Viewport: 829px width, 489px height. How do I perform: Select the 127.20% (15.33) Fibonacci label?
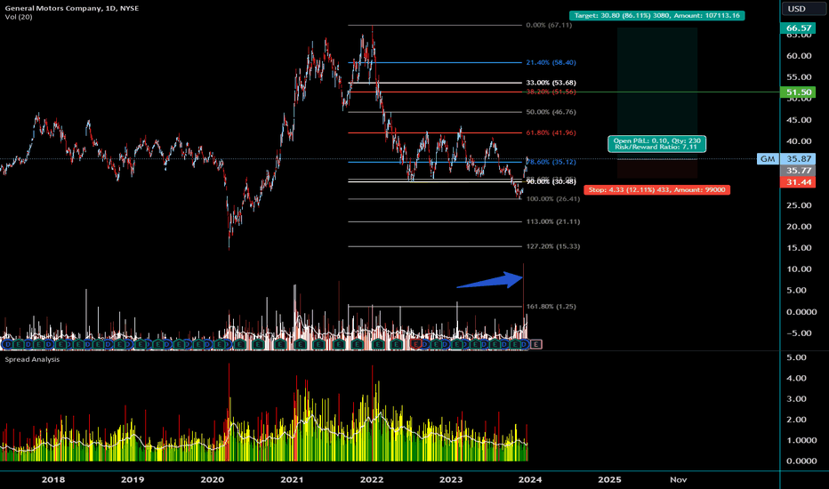pos(553,246)
